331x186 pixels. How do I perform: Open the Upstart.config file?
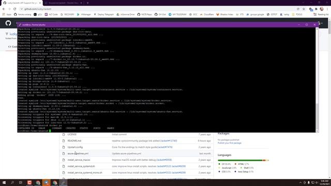point(75,147)
